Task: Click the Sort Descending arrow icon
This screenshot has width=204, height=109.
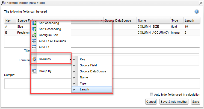Action: point(34,29)
